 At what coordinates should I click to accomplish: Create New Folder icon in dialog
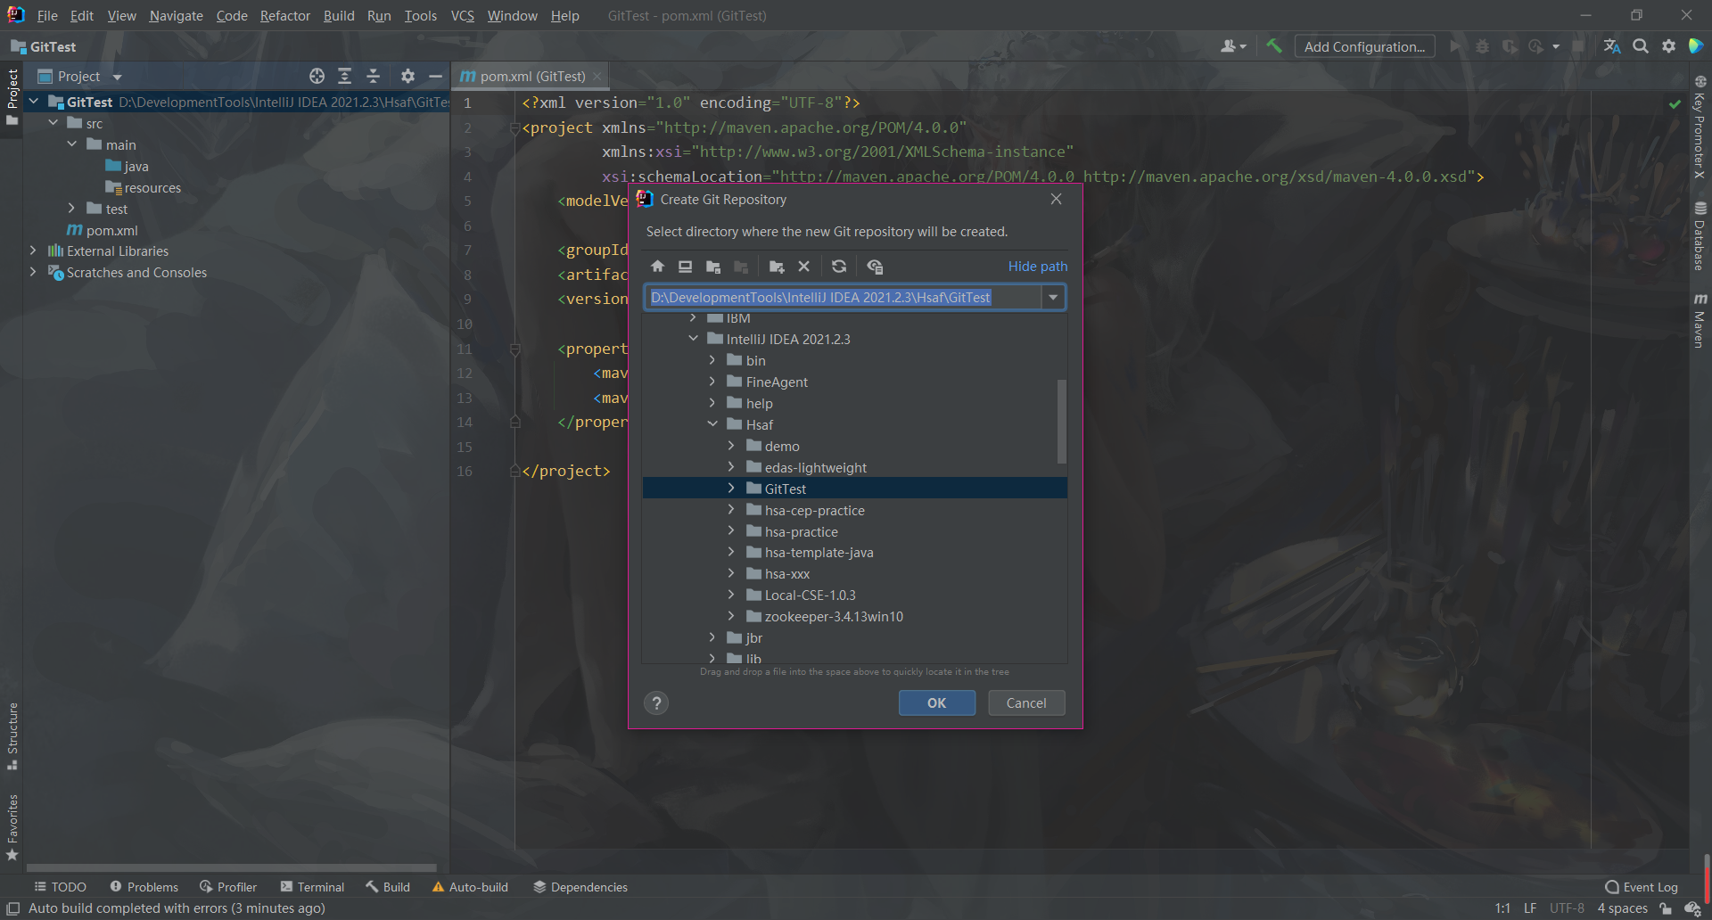pos(777,267)
